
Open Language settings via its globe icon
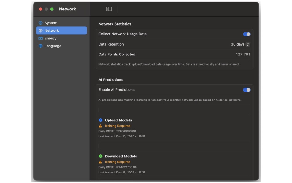[40, 46]
